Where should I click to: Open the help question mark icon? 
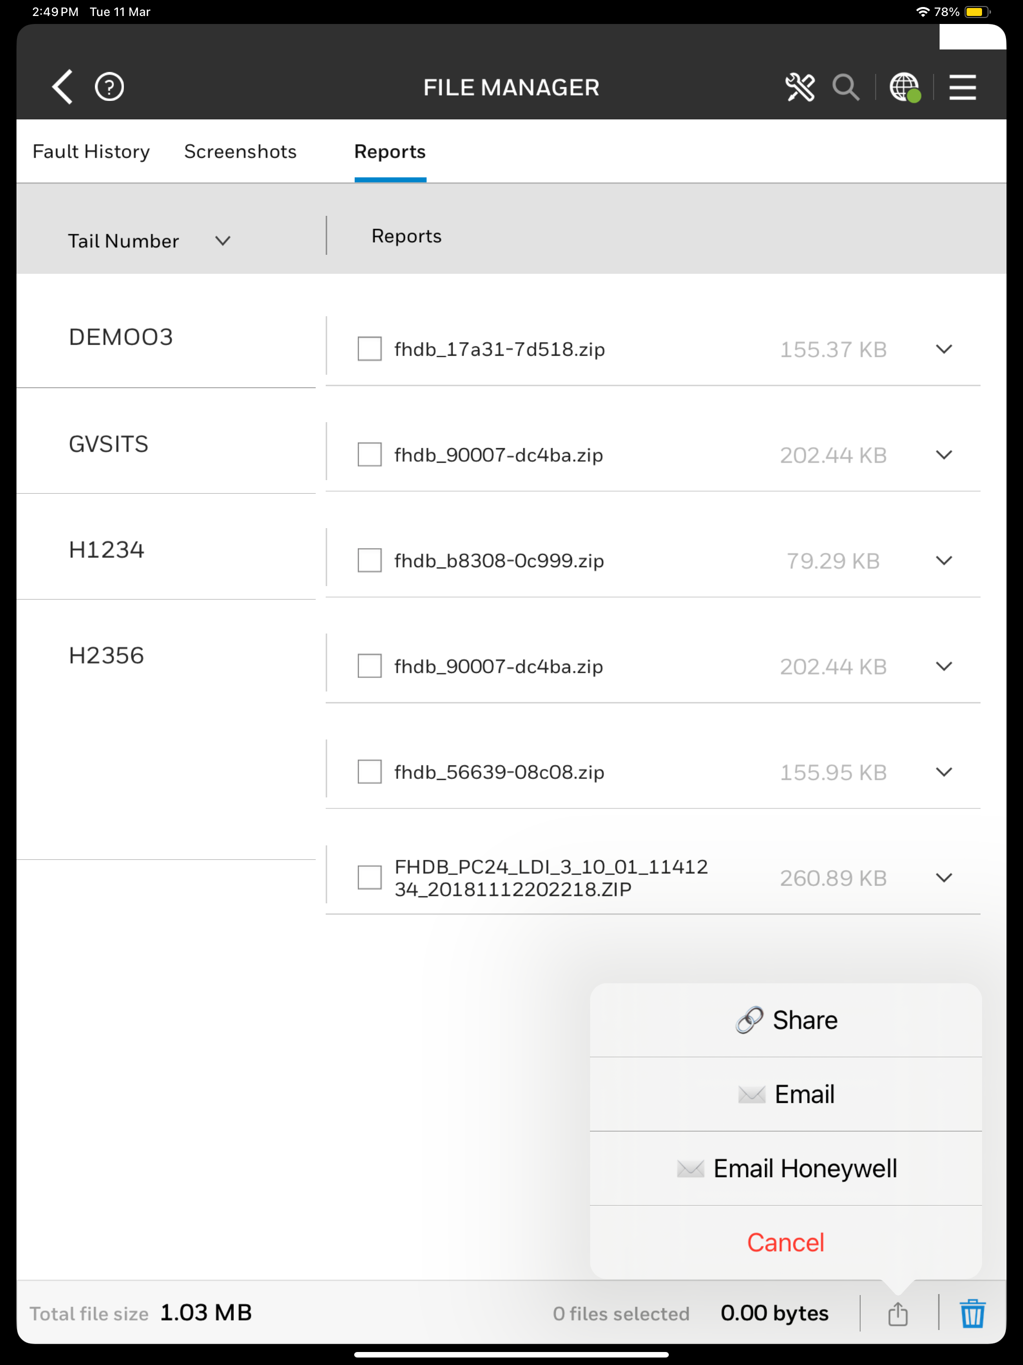click(109, 87)
